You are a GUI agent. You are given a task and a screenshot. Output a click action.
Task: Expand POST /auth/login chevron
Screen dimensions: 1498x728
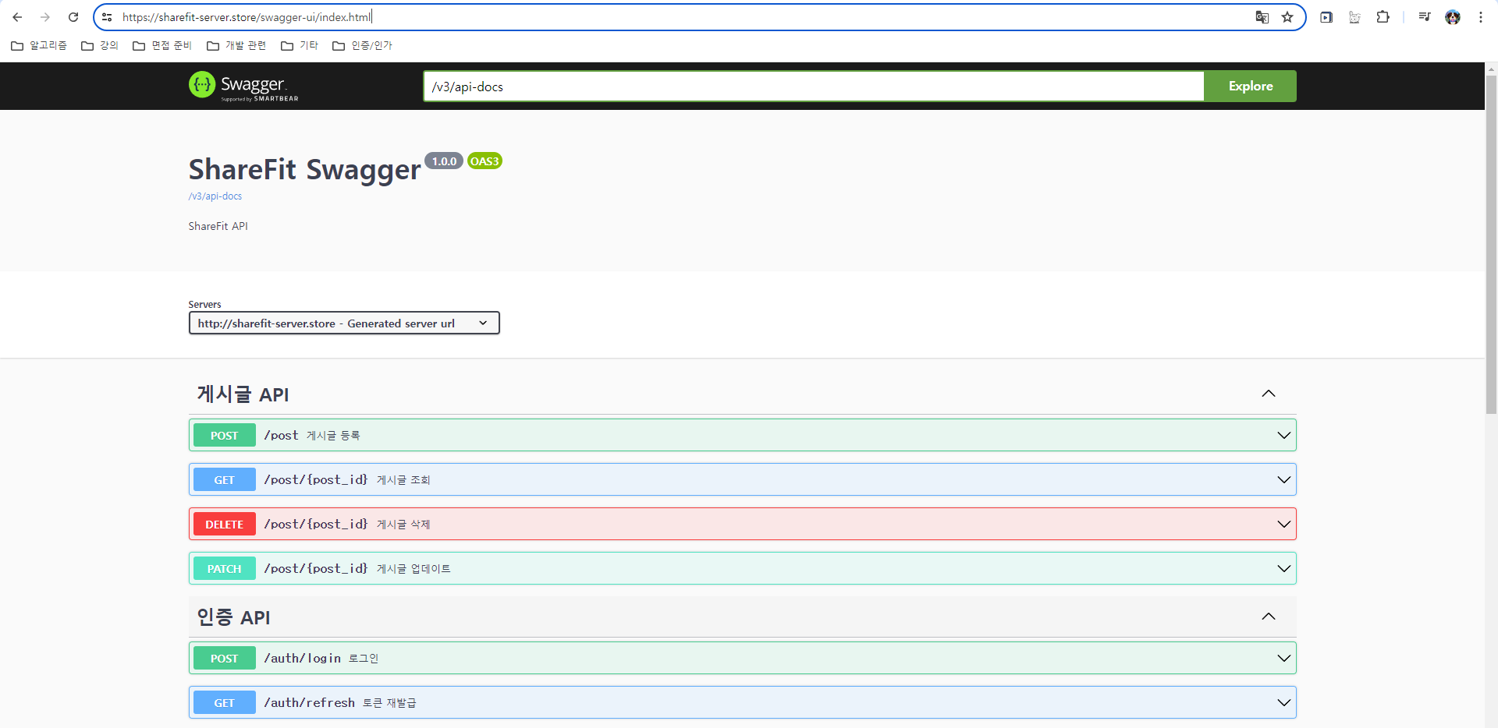tap(1283, 658)
